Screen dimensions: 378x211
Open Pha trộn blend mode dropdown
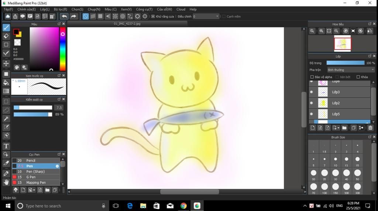pos(351,70)
